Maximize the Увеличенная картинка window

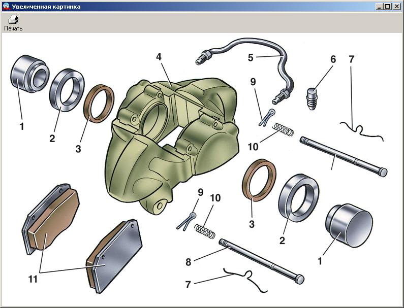(x=388, y=7)
